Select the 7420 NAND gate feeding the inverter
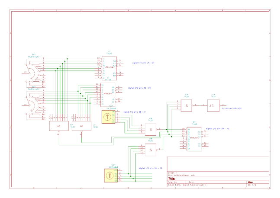The height and width of the screenshot is (198, 280). click(187, 105)
